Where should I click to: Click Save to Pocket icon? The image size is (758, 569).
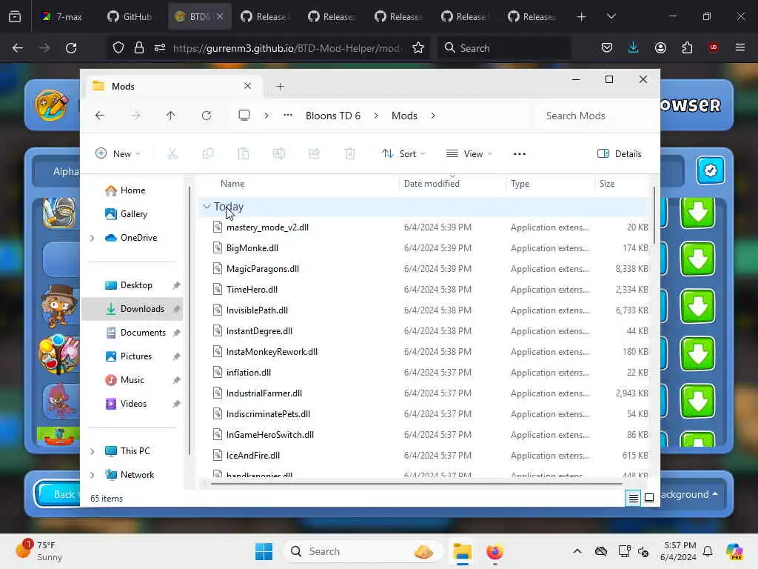(x=607, y=47)
